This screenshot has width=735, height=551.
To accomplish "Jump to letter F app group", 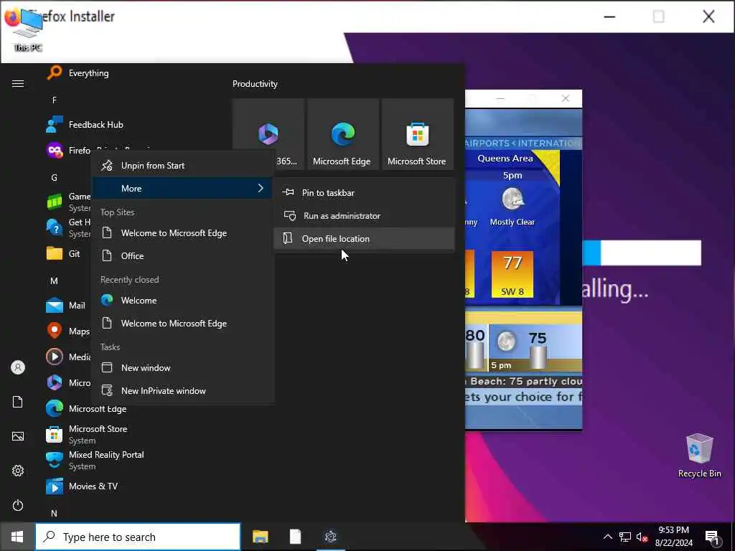I will [x=55, y=100].
